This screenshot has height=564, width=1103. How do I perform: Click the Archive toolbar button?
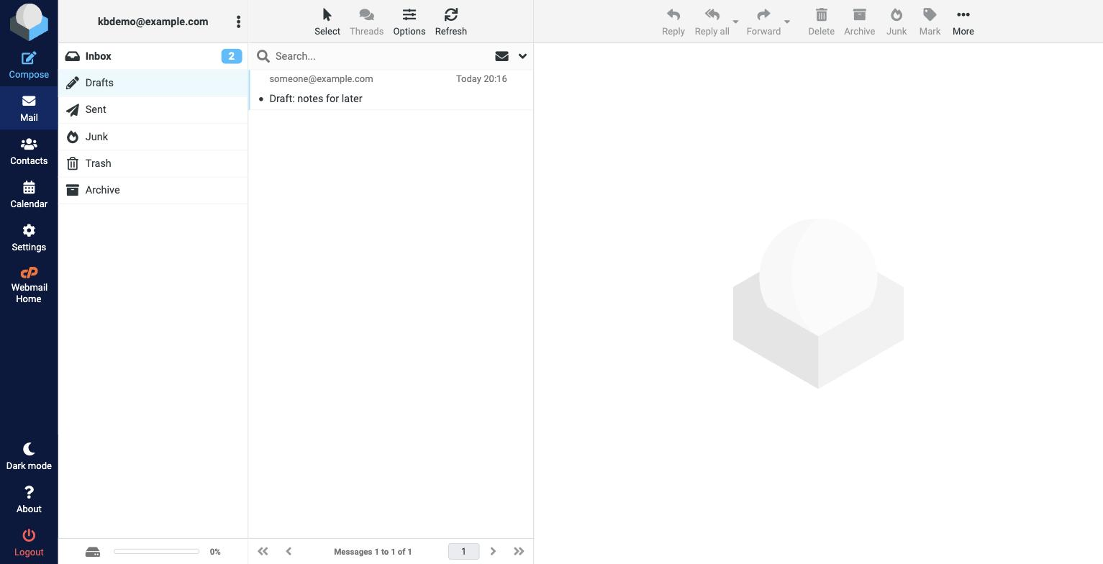(x=859, y=22)
